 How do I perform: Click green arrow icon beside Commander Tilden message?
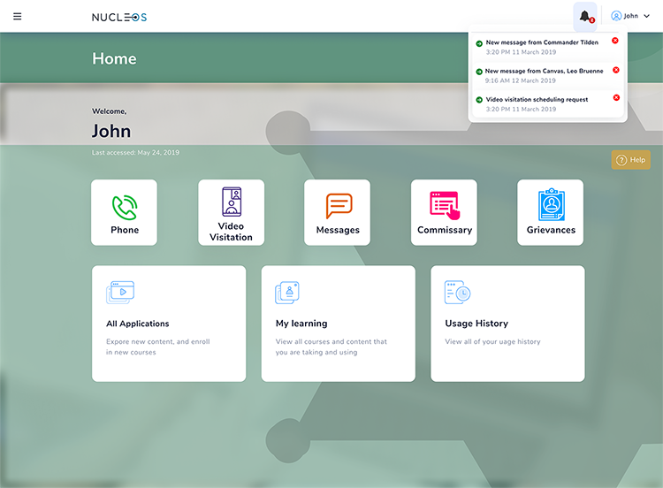[479, 43]
